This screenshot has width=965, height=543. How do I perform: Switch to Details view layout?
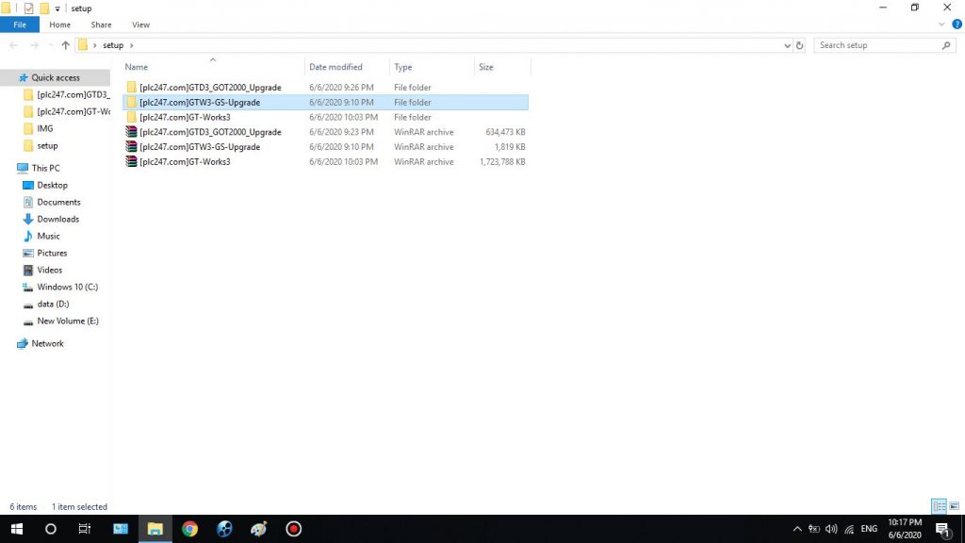coord(940,506)
